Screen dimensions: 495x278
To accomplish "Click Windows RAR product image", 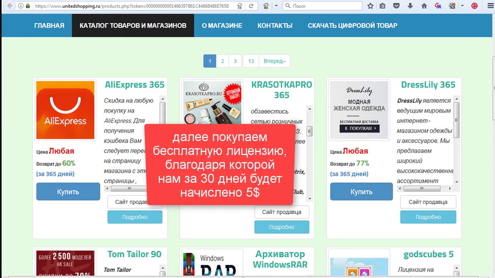I will click(212, 264).
